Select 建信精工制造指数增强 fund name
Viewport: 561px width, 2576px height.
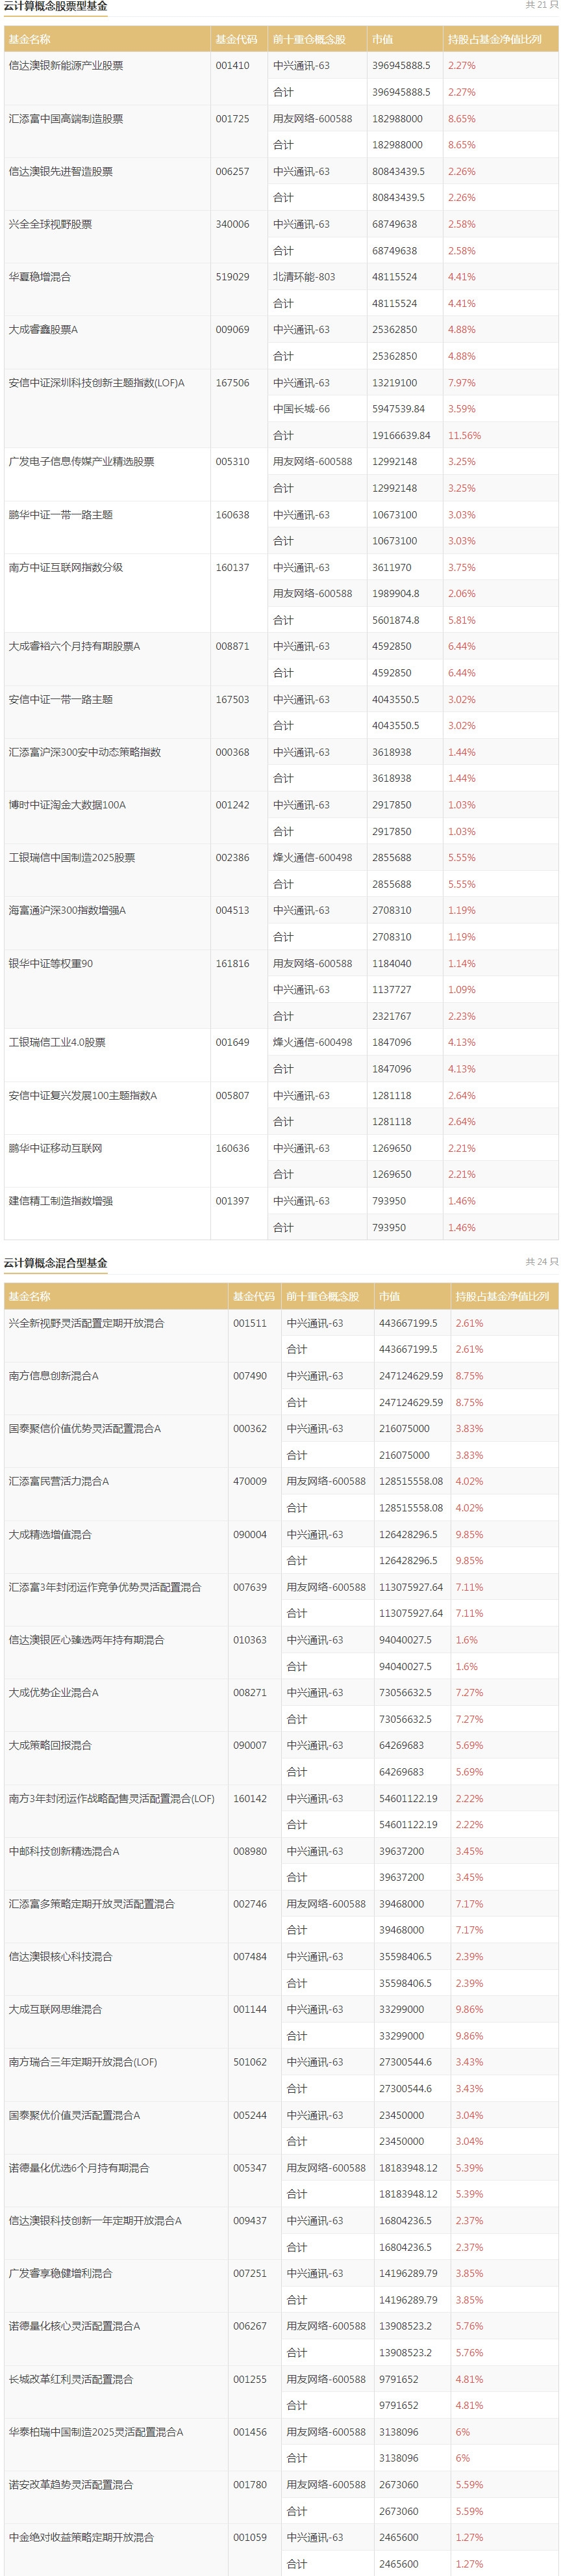click(61, 1201)
